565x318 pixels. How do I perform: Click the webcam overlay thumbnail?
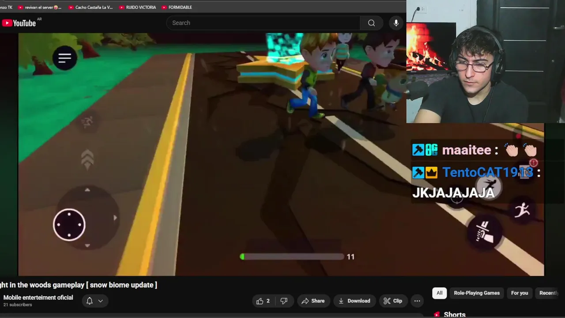tap(486, 61)
